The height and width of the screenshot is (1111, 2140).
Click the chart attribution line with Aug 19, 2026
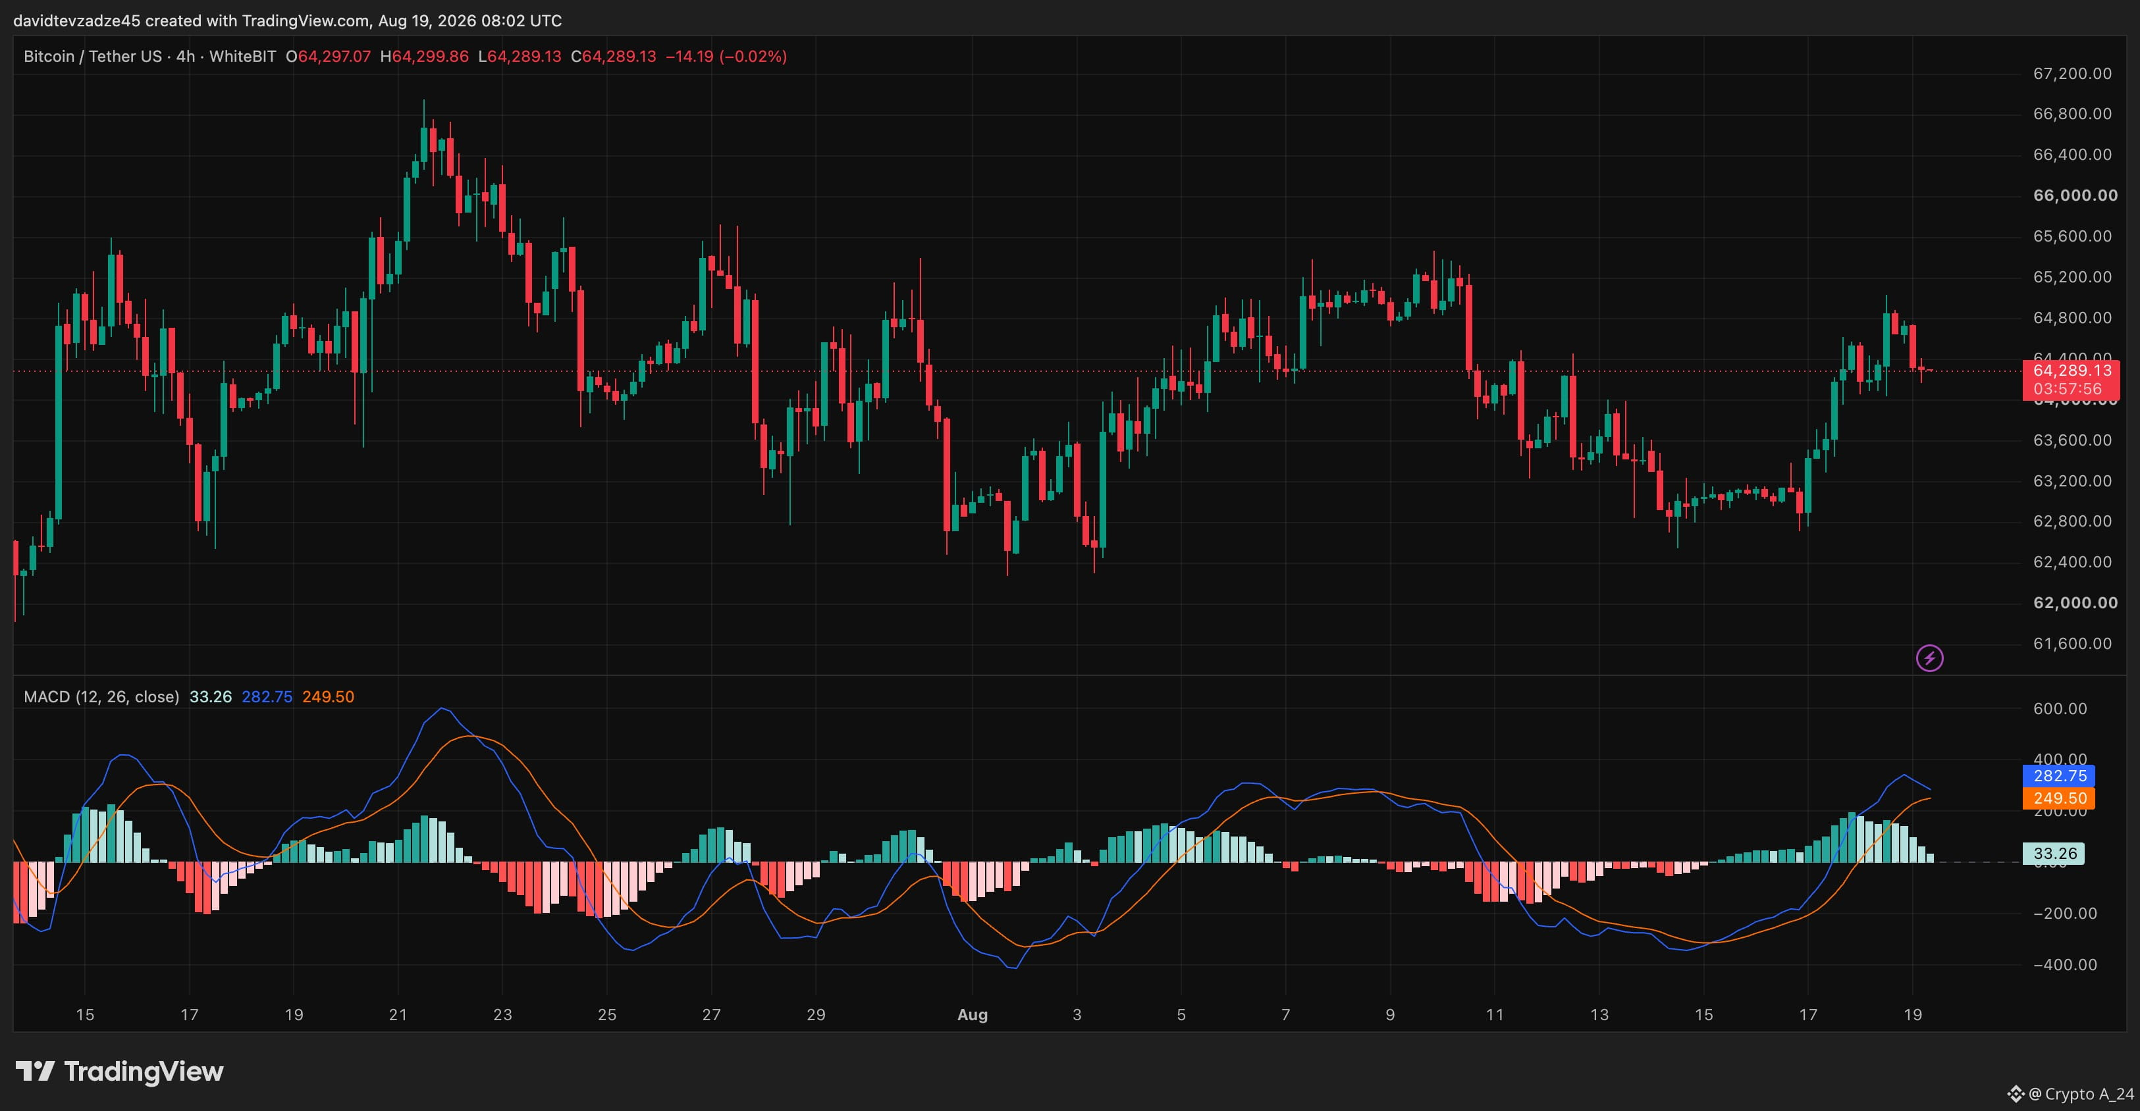pyautogui.click(x=288, y=21)
